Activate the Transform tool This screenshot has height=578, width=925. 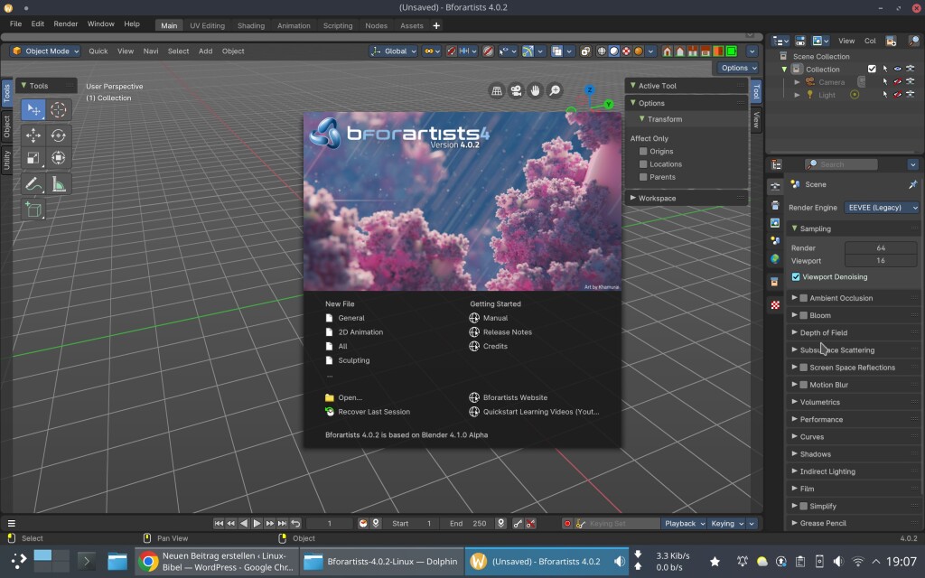coord(58,157)
